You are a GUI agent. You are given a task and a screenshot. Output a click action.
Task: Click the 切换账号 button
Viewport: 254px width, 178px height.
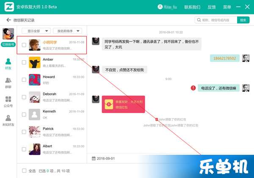coord(8,44)
